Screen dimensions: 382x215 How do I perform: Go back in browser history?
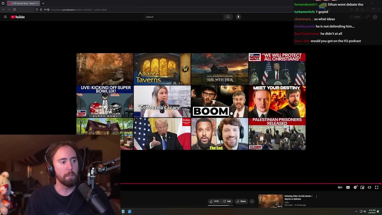coord(4,10)
